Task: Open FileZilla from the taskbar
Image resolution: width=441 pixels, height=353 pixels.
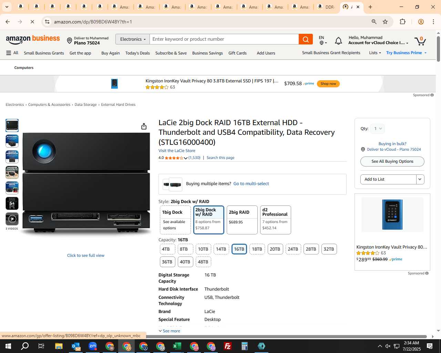Action: tap(227, 346)
